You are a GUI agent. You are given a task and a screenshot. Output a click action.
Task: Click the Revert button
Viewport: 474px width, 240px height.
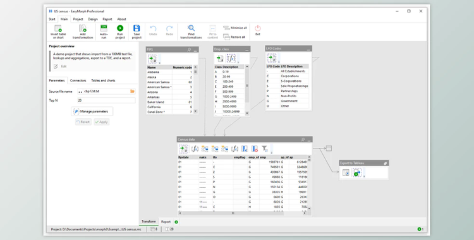[x=83, y=122]
